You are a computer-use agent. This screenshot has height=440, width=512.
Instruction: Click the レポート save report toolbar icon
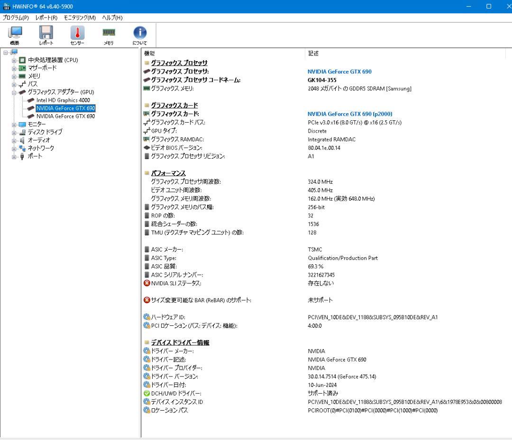click(46, 35)
